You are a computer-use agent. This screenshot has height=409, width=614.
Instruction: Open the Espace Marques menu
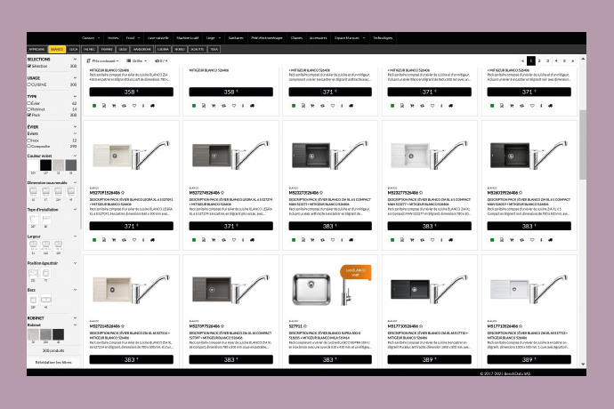point(349,38)
